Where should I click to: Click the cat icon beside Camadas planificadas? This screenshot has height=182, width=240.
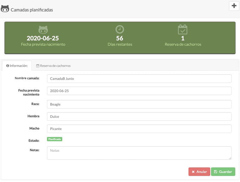click(5, 9)
